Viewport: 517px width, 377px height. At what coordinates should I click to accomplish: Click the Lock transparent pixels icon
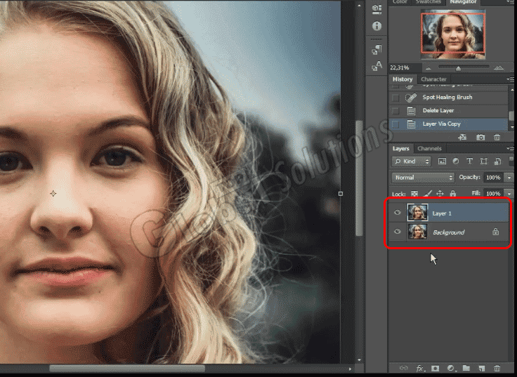point(414,194)
